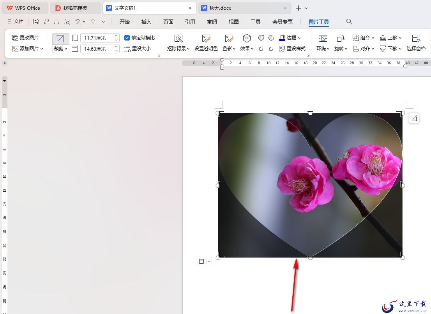Viewport: 431px width, 314px height.
Task: Expand the quick access toolbar customize chevron
Action: tap(103, 21)
